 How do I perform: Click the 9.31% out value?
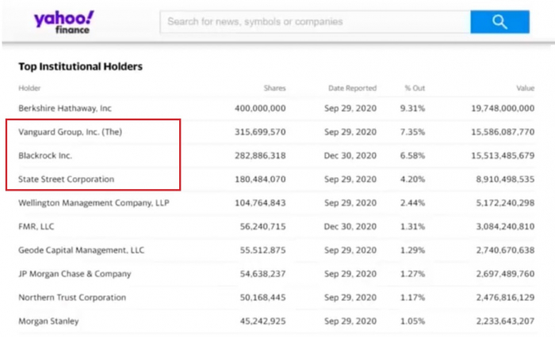(412, 108)
